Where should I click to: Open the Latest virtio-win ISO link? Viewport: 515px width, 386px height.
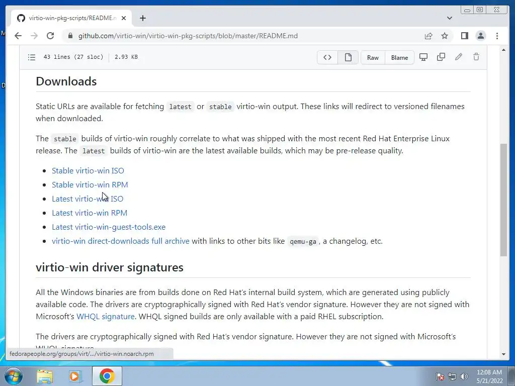88,199
